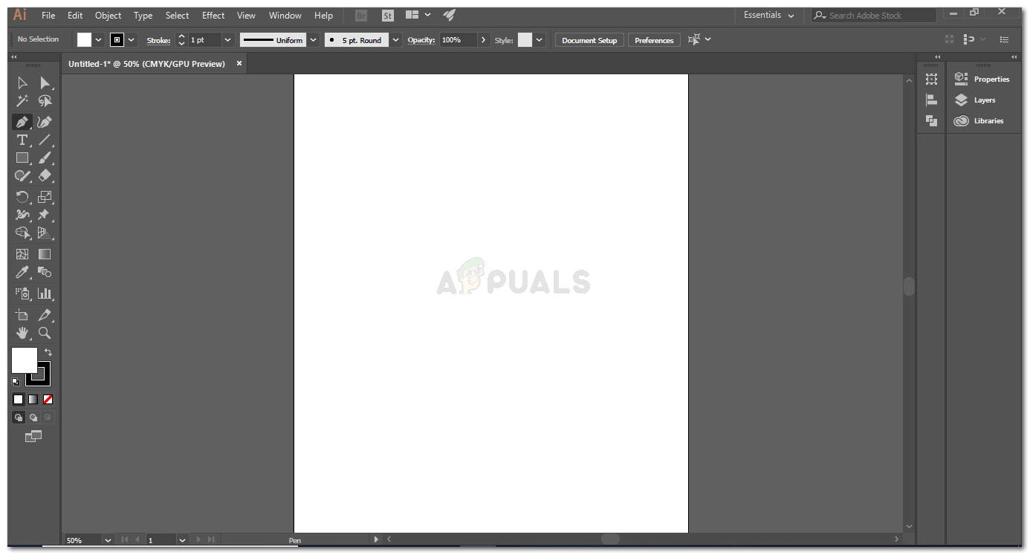Viewport: 1030px width, 555px height.
Task: Select the Shape Builder tool
Action: pos(22,233)
